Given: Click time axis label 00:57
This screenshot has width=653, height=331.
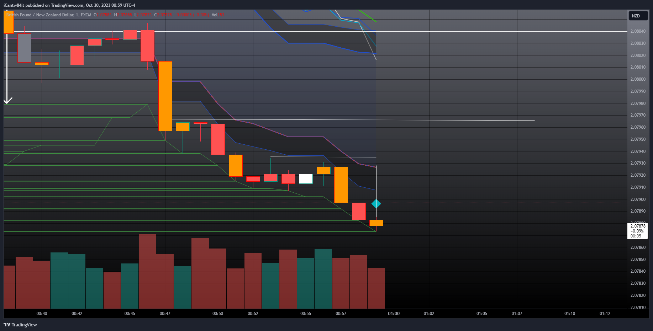Looking at the screenshot, I should point(341,314).
